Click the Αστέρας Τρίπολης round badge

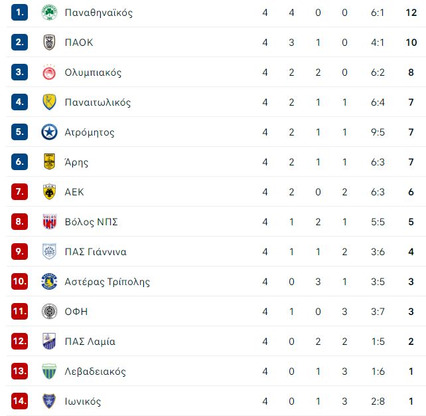coord(49,281)
